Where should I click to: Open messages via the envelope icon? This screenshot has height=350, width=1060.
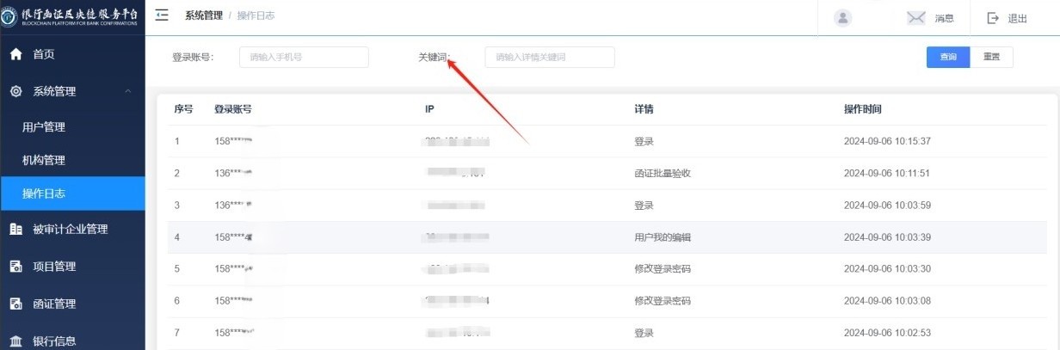tap(915, 18)
